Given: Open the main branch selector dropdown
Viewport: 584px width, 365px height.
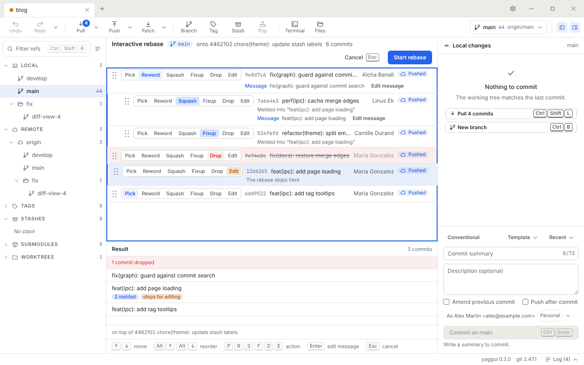Looking at the screenshot, I should pos(508,27).
